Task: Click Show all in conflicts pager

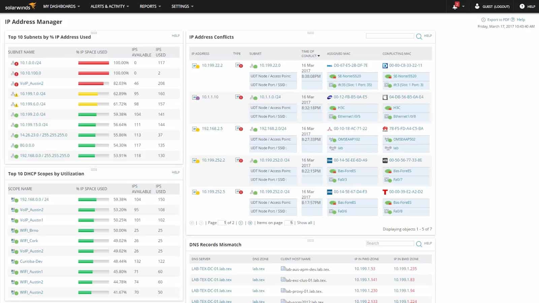Action: (305, 223)
